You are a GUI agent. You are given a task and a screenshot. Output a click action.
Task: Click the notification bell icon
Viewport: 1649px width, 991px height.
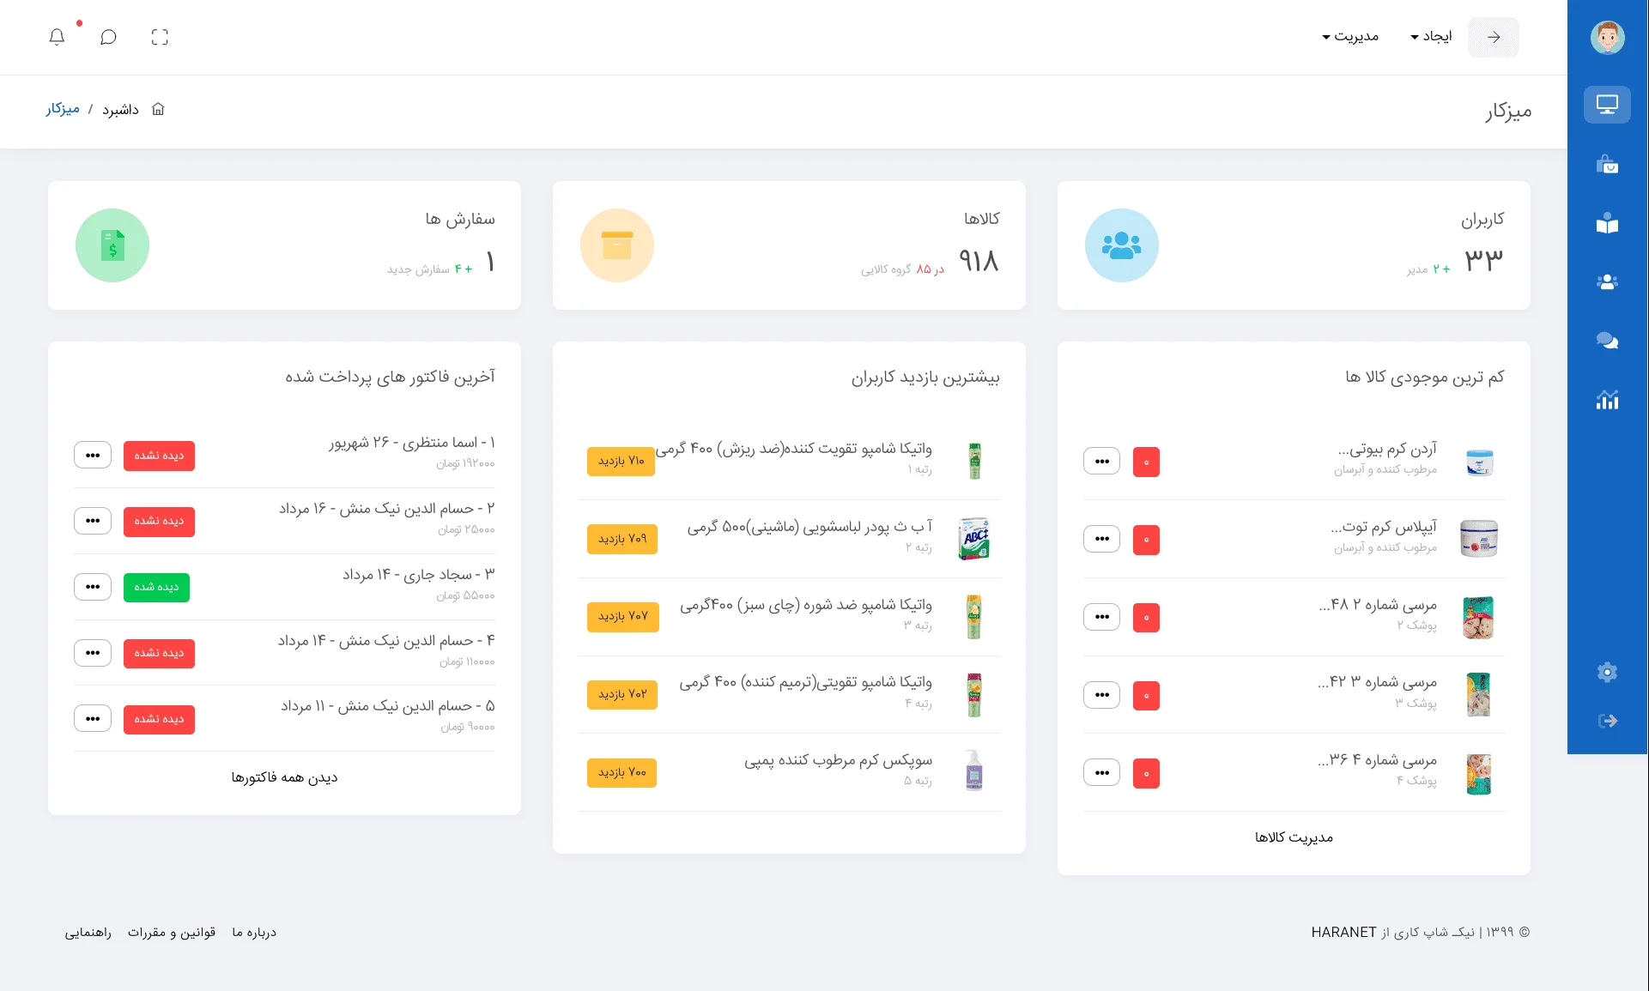57,37
